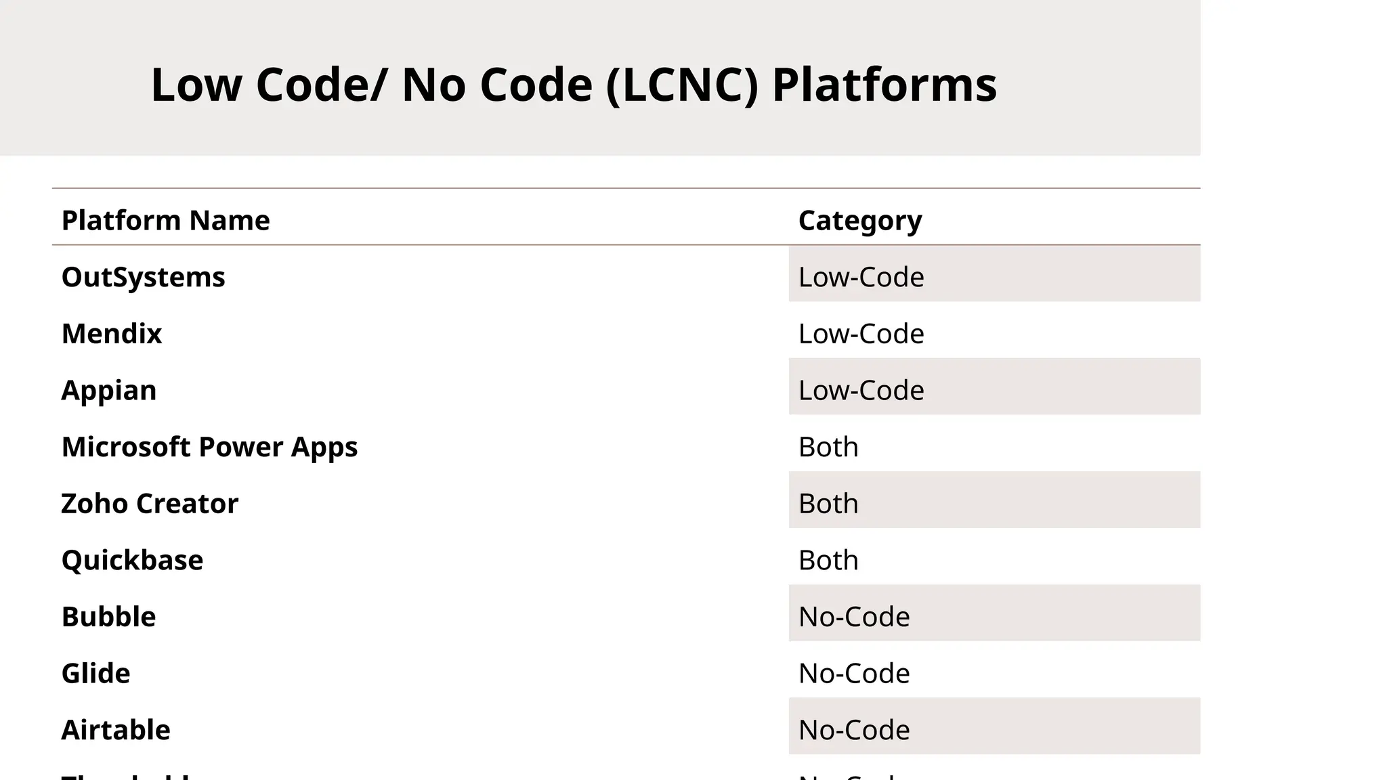Click the slide title about LCNC Platforms
The width and height of the screenshot is (1387, 780).
[x=573, y=85]
